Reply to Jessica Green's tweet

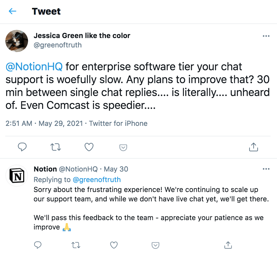coord(23,147)
